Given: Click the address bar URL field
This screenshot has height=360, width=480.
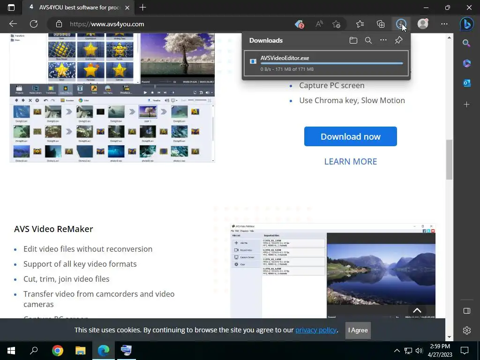Looking at the screenshot, I should (x=172, y=24).
